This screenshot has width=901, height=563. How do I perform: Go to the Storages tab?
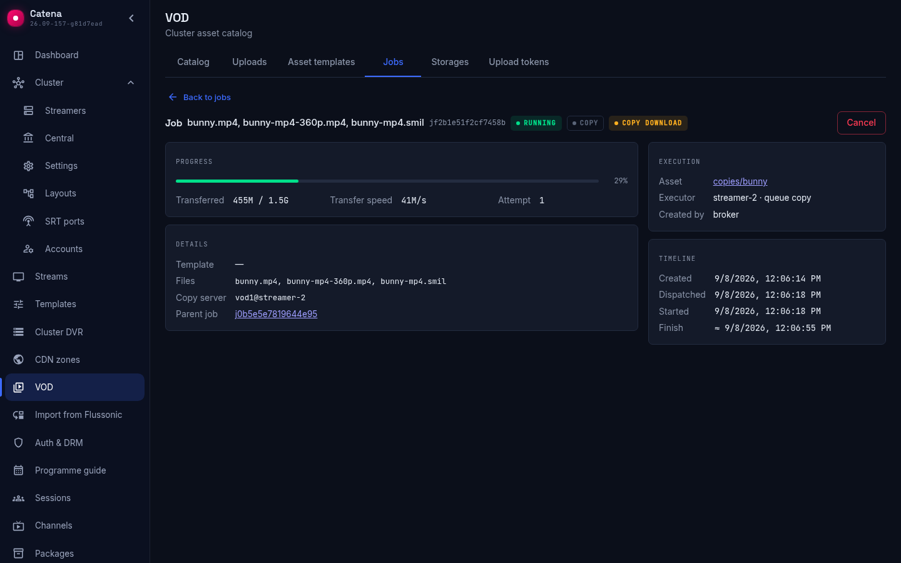[450, 62]
